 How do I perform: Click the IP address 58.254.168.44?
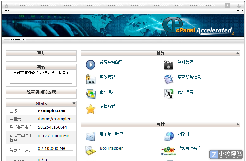(52, 127)
